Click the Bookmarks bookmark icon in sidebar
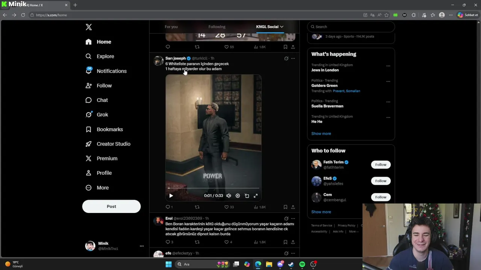Screen dimensions: 481x270 tap(89, 129)
